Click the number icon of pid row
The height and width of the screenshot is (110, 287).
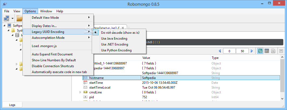pos(85,97)
